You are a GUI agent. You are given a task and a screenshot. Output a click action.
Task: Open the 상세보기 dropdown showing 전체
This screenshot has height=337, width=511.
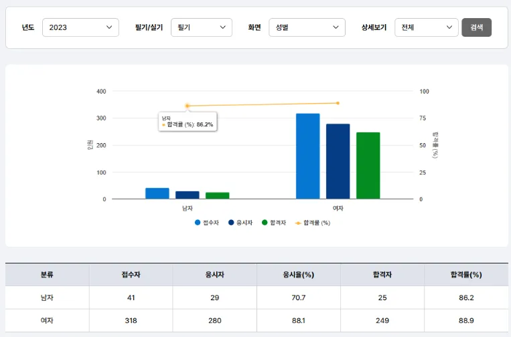click(x=426, y=27)
